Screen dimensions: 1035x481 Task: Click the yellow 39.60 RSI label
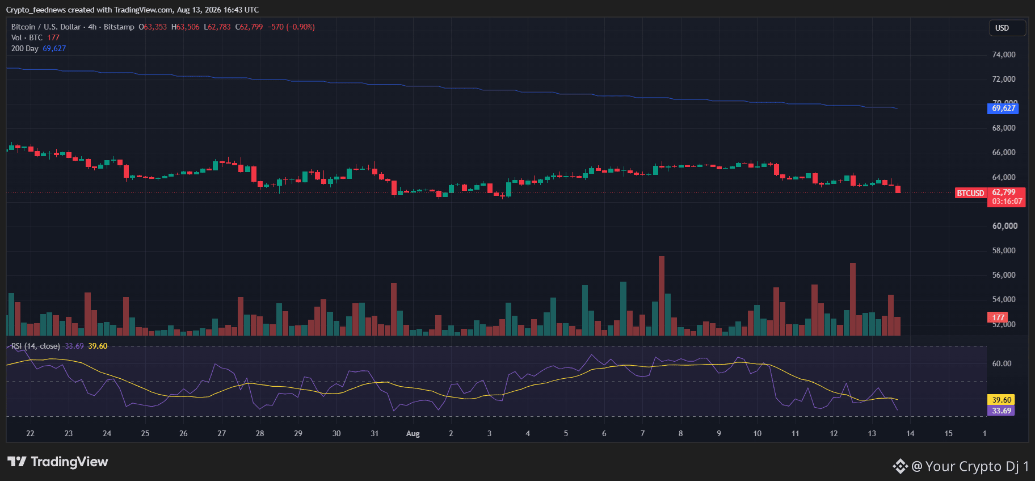point(1002,400)
